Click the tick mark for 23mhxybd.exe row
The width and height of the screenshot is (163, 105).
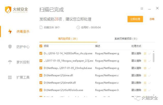point(150,68)
